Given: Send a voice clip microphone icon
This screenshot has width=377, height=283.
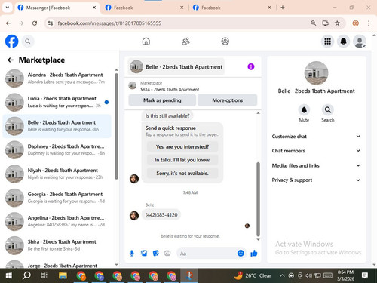Looking at the screenshot, I should pos(132,254).
